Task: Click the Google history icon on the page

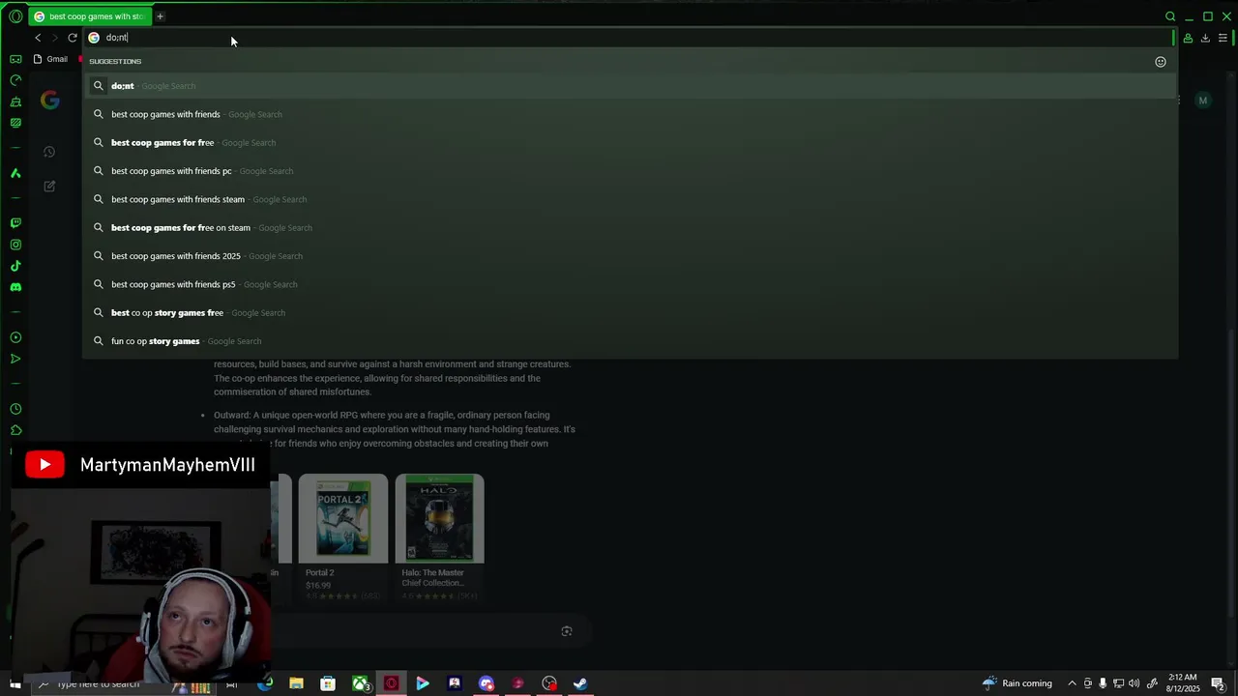Action: (49, 152)
